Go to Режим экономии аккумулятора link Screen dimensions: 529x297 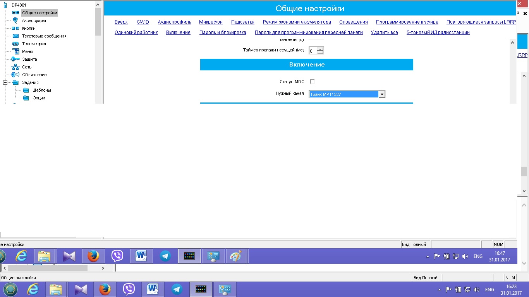tap(297, 22)
